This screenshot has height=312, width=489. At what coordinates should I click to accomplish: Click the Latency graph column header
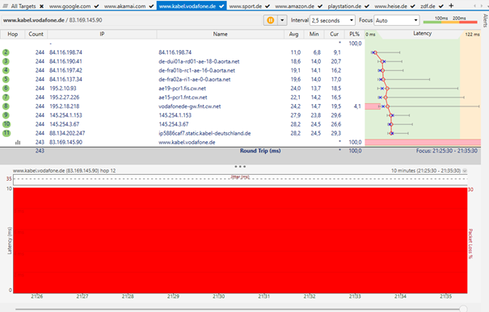click(422, 34)
